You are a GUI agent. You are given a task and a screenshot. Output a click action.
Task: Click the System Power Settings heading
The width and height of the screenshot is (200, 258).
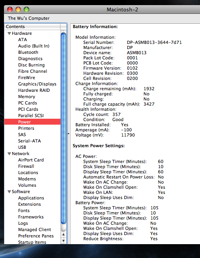[x=98, y=146]
